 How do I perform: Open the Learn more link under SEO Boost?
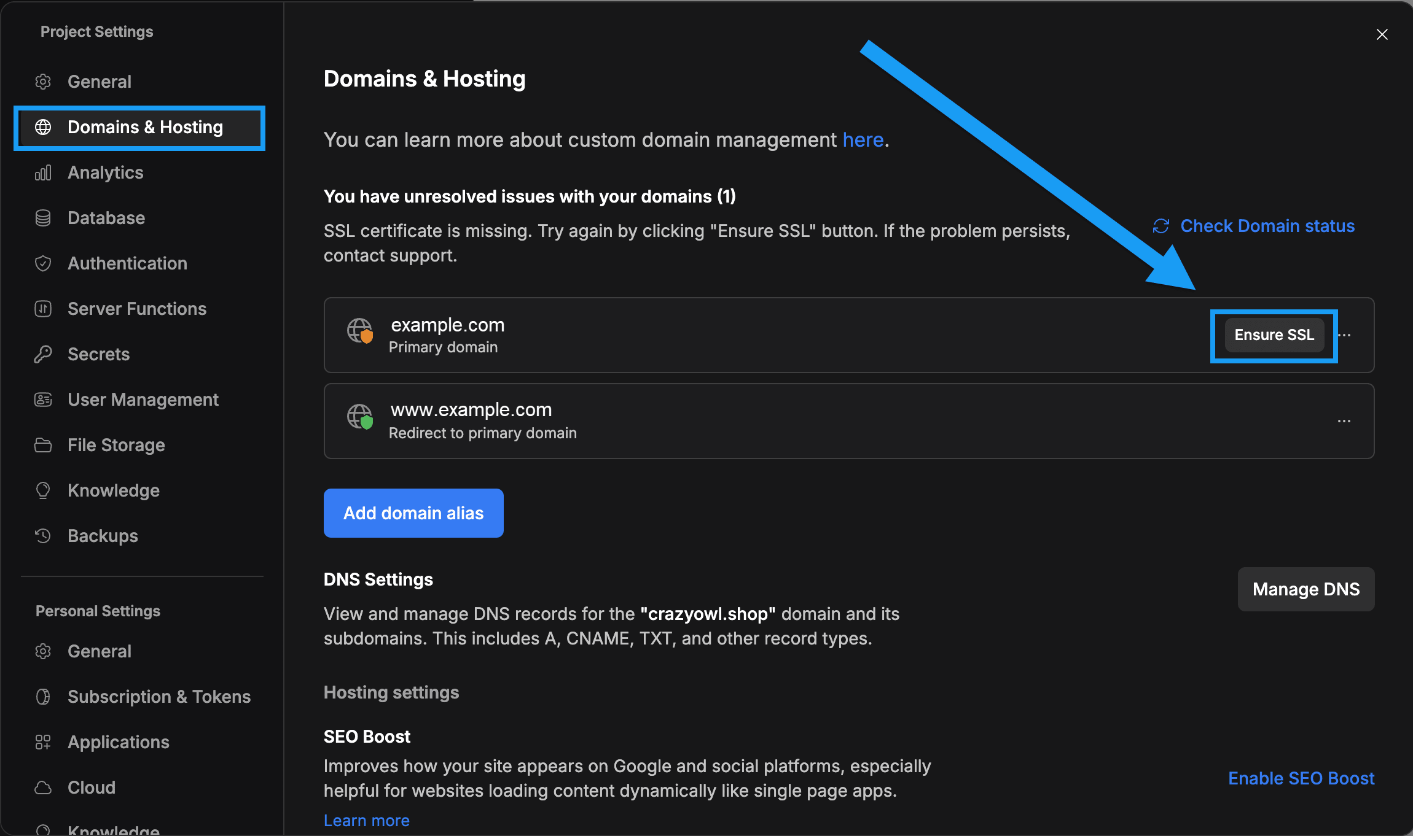click(x=366, y=820)
